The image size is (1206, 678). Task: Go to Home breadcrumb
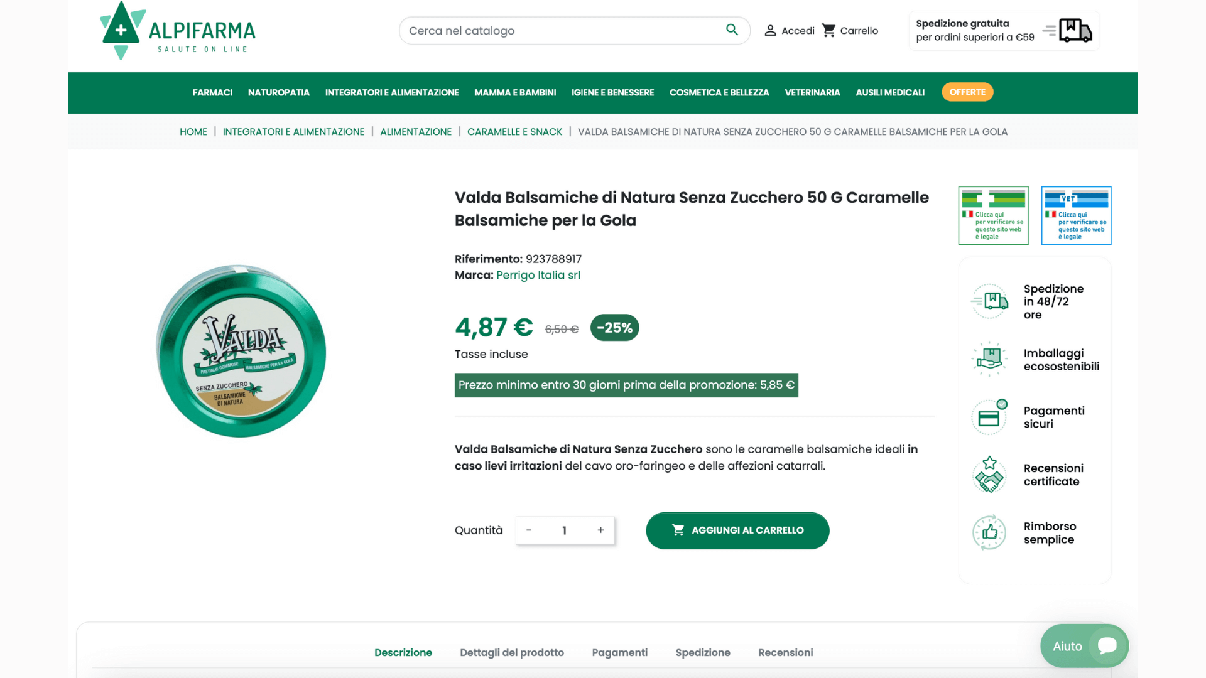(193, 132)
